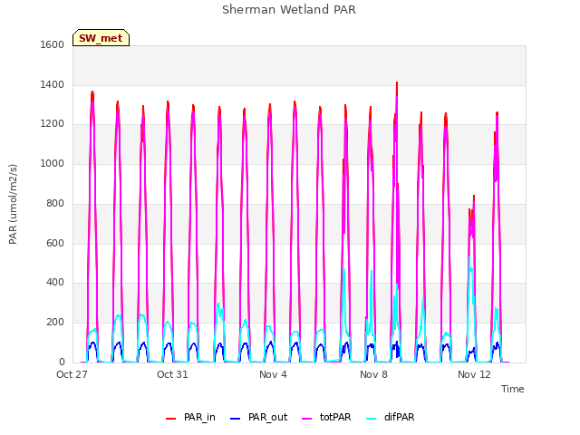Click the 0 y-axis tick label
This screenshot has height=435, width=580.
(62, 362)
